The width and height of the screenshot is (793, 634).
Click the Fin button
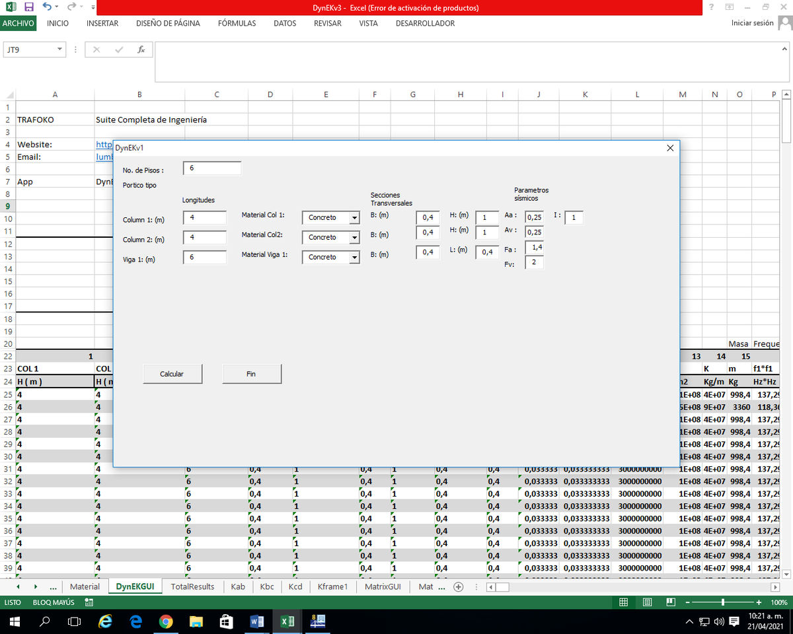251,374
